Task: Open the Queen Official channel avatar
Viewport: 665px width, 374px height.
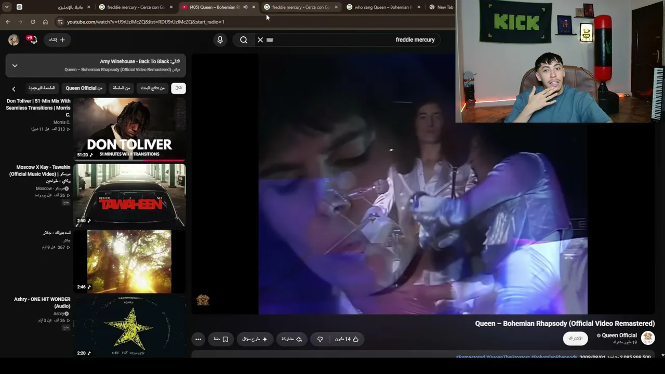Action: pyautogui.click(x=648, y=338)
